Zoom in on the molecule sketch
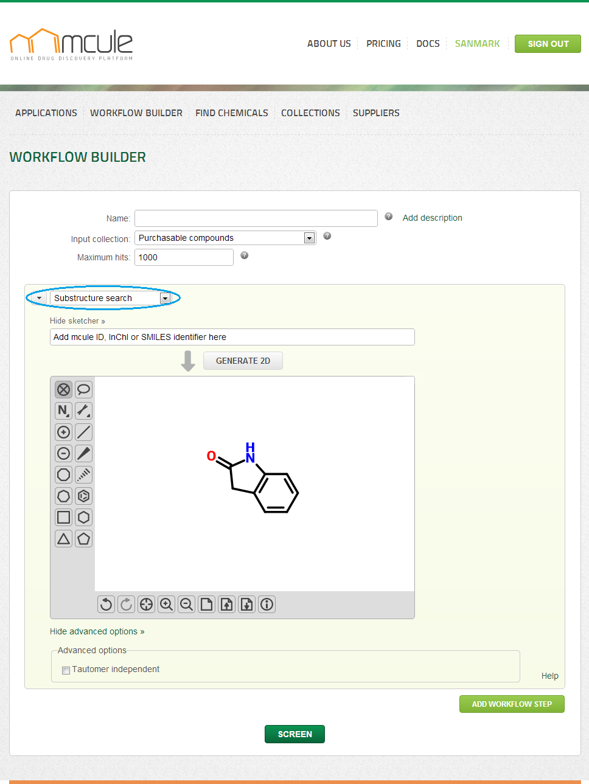 (x=166, y=604)
